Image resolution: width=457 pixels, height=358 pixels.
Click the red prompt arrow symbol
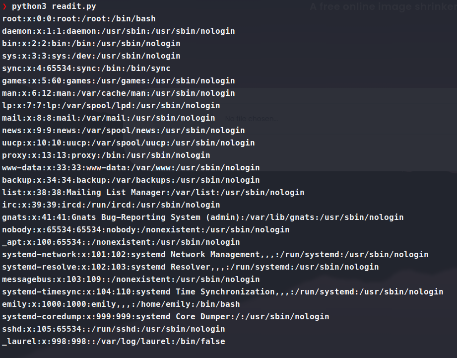point(5,6)
